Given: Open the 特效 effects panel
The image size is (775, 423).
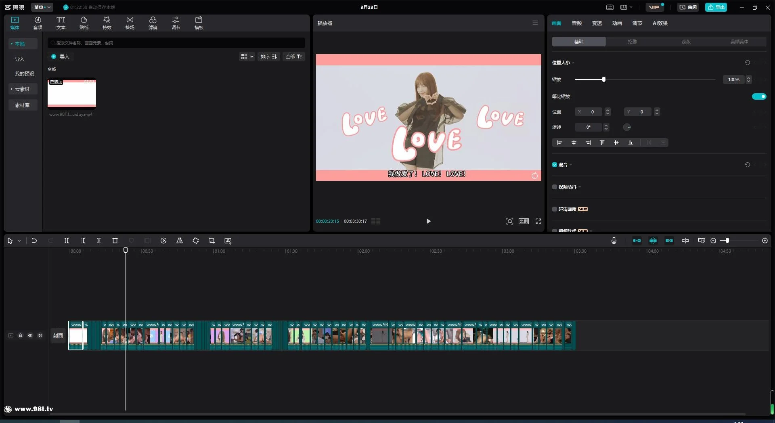Looking at the screenshot, I should [x=107, y=23].
